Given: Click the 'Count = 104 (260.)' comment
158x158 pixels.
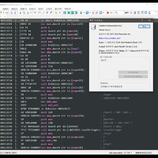Looking at the screenshot, I should [x=117, y=112].
